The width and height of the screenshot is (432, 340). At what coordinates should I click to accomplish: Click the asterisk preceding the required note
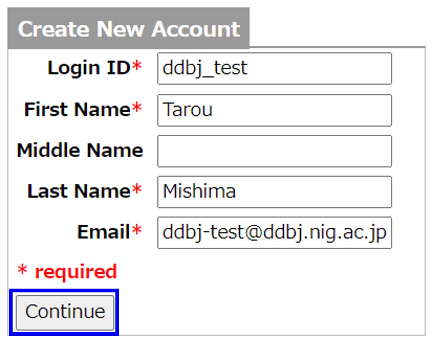[22, 271]
